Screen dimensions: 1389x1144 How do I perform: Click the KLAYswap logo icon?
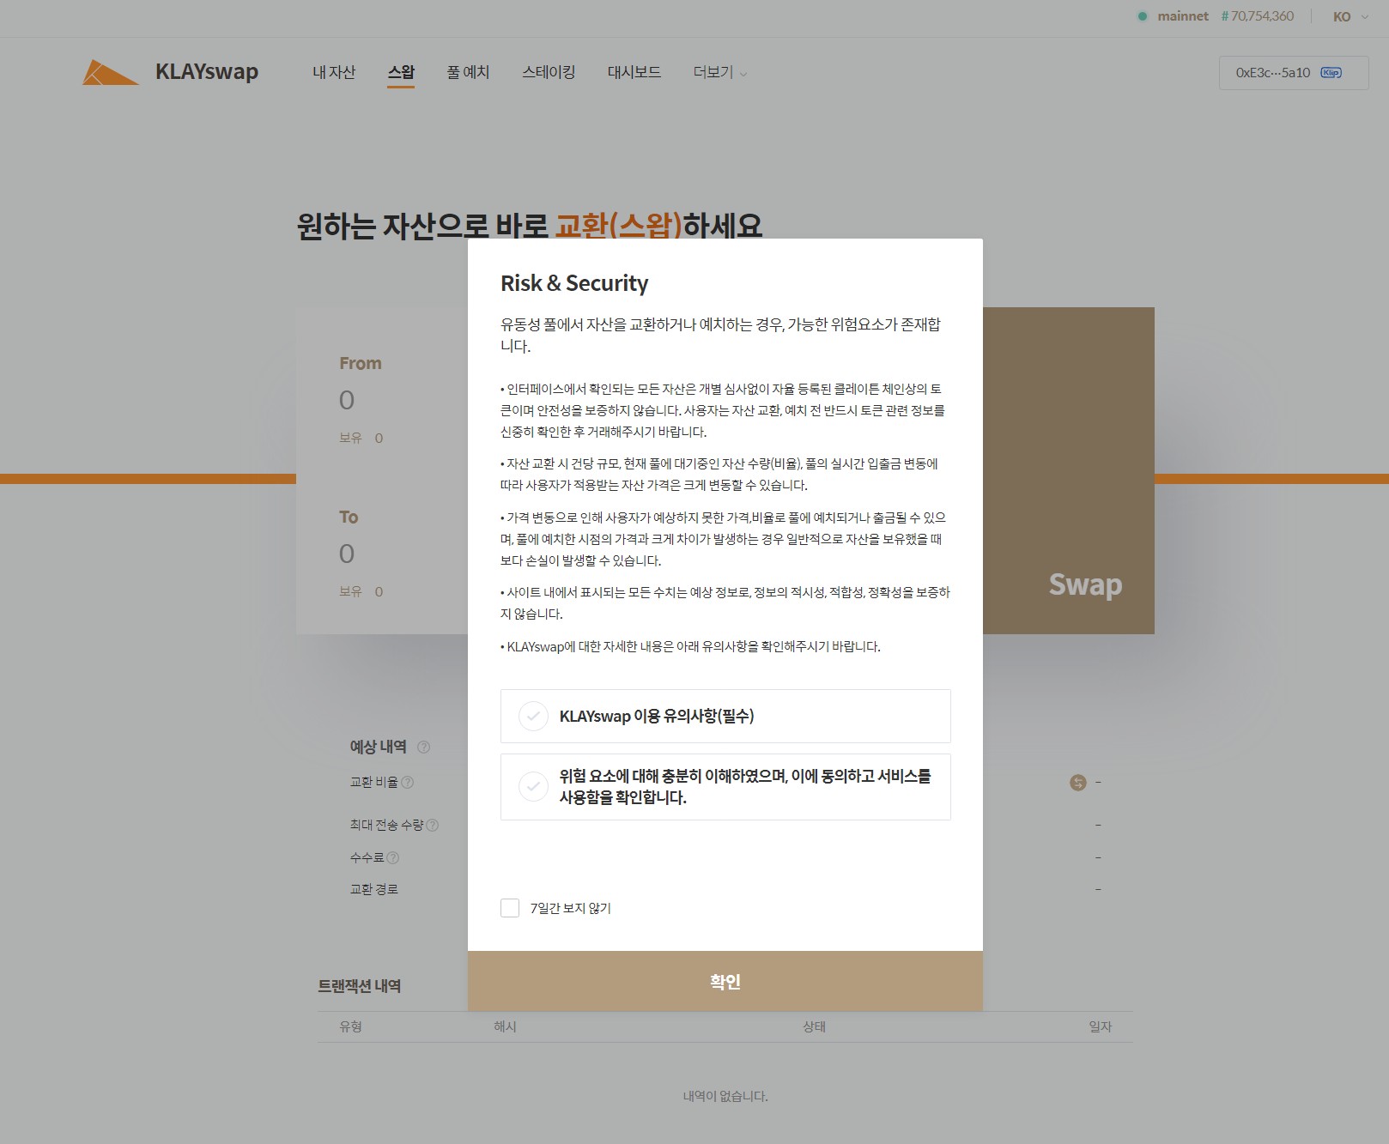coord(110,72)
